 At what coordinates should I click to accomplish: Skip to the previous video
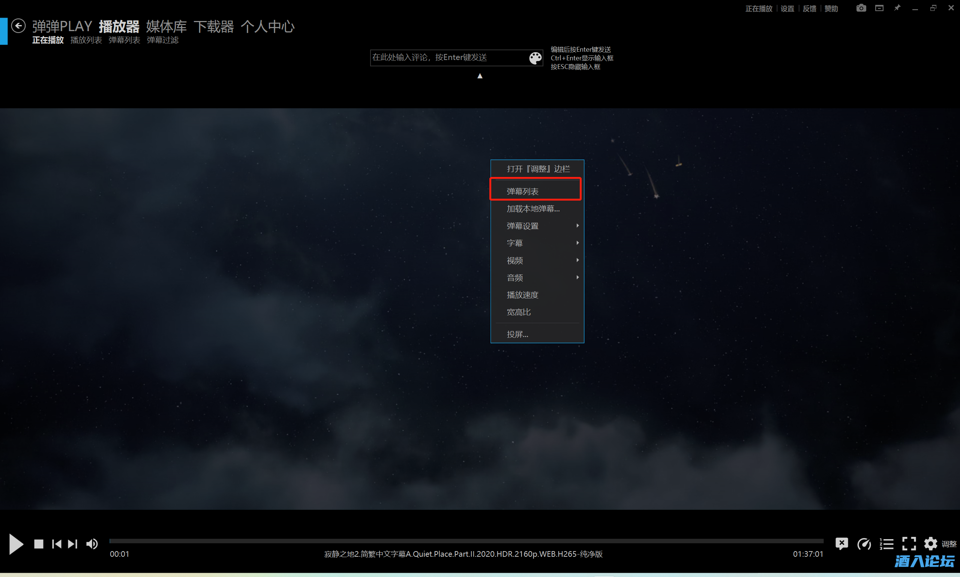coord(57,544)
